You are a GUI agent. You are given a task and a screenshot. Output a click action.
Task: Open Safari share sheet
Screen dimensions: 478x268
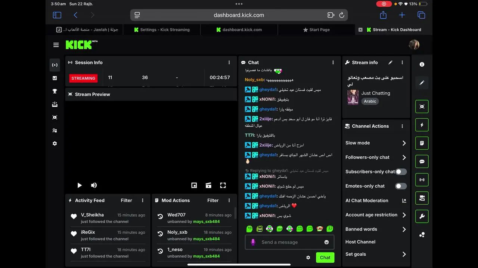(x=383, y=15)
